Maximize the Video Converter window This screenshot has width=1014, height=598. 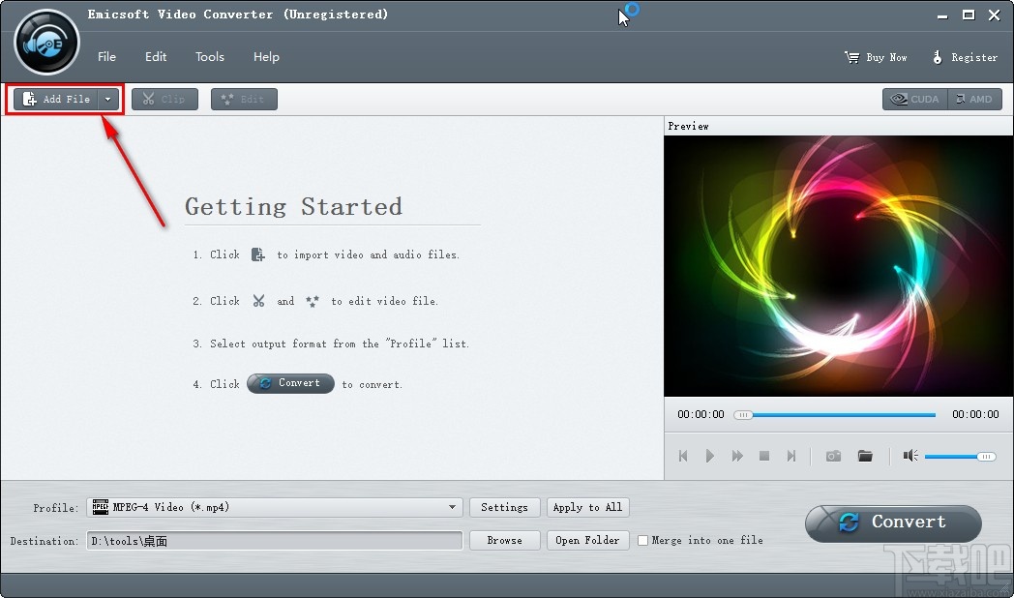point(969,15)
